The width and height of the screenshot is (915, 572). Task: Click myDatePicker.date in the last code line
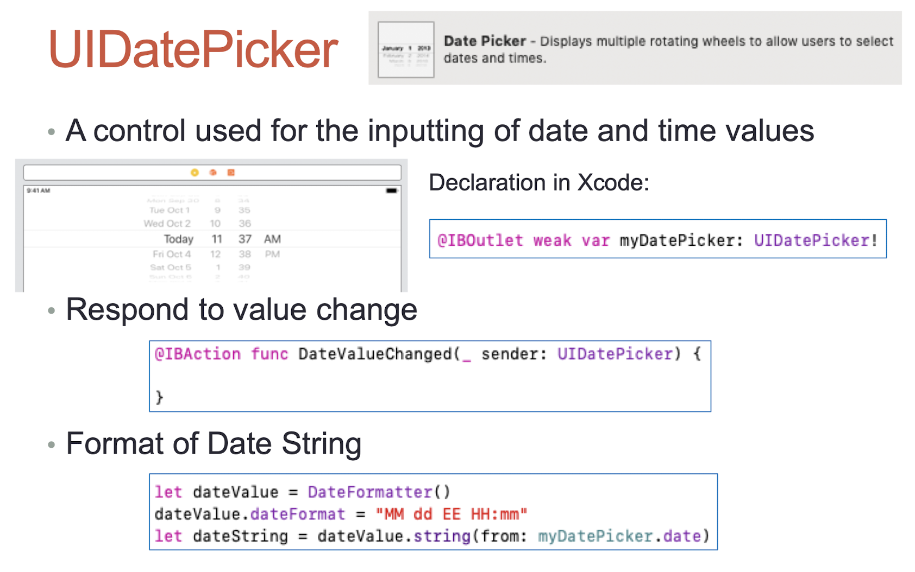(619, 536)
